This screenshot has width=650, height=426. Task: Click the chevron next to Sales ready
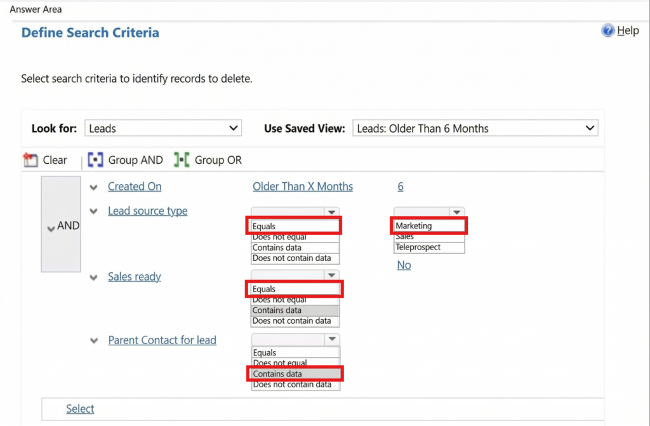[94, 277]
